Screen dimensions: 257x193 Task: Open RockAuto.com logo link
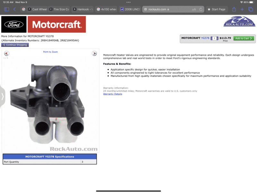(x=239, y=21)
